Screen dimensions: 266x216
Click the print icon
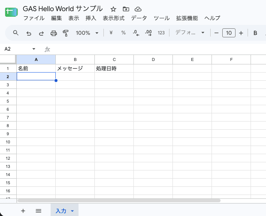click(x=54, y=33)
